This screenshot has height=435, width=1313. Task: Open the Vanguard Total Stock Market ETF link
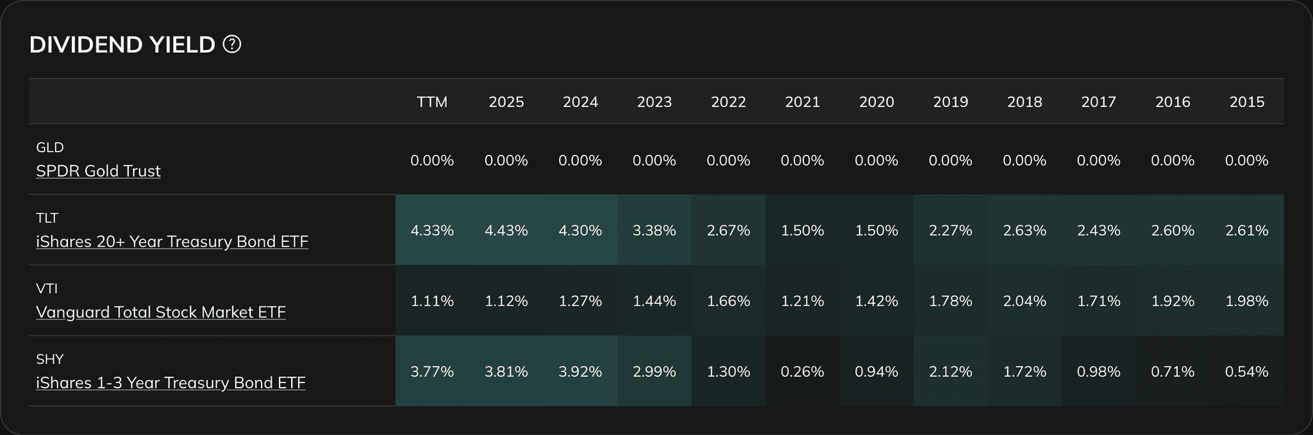[161, 312]
